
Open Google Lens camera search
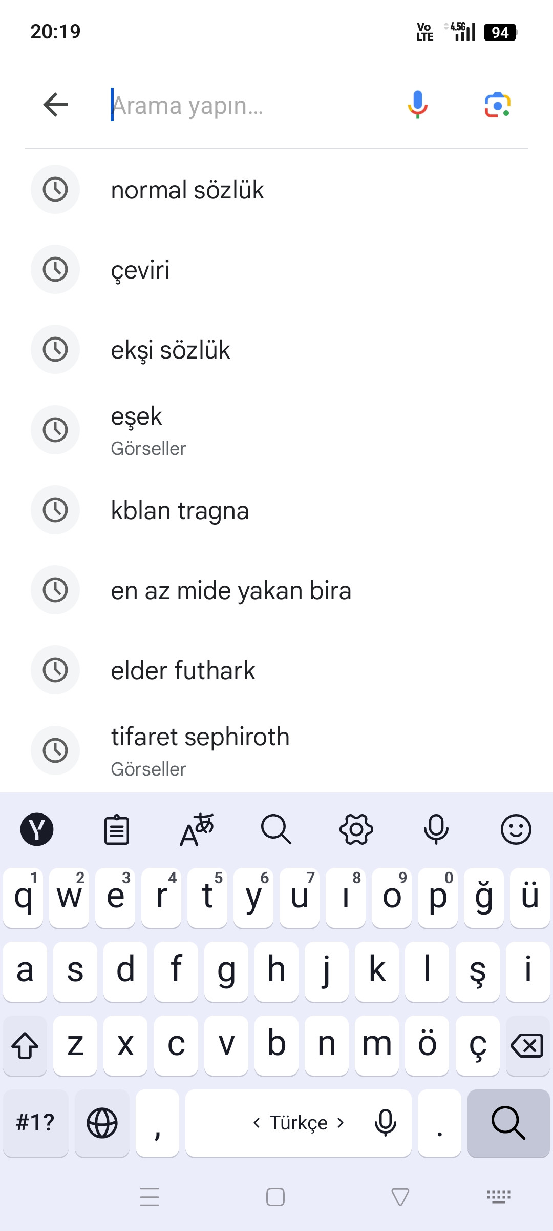pyautogui.click(x=497, y=105)
